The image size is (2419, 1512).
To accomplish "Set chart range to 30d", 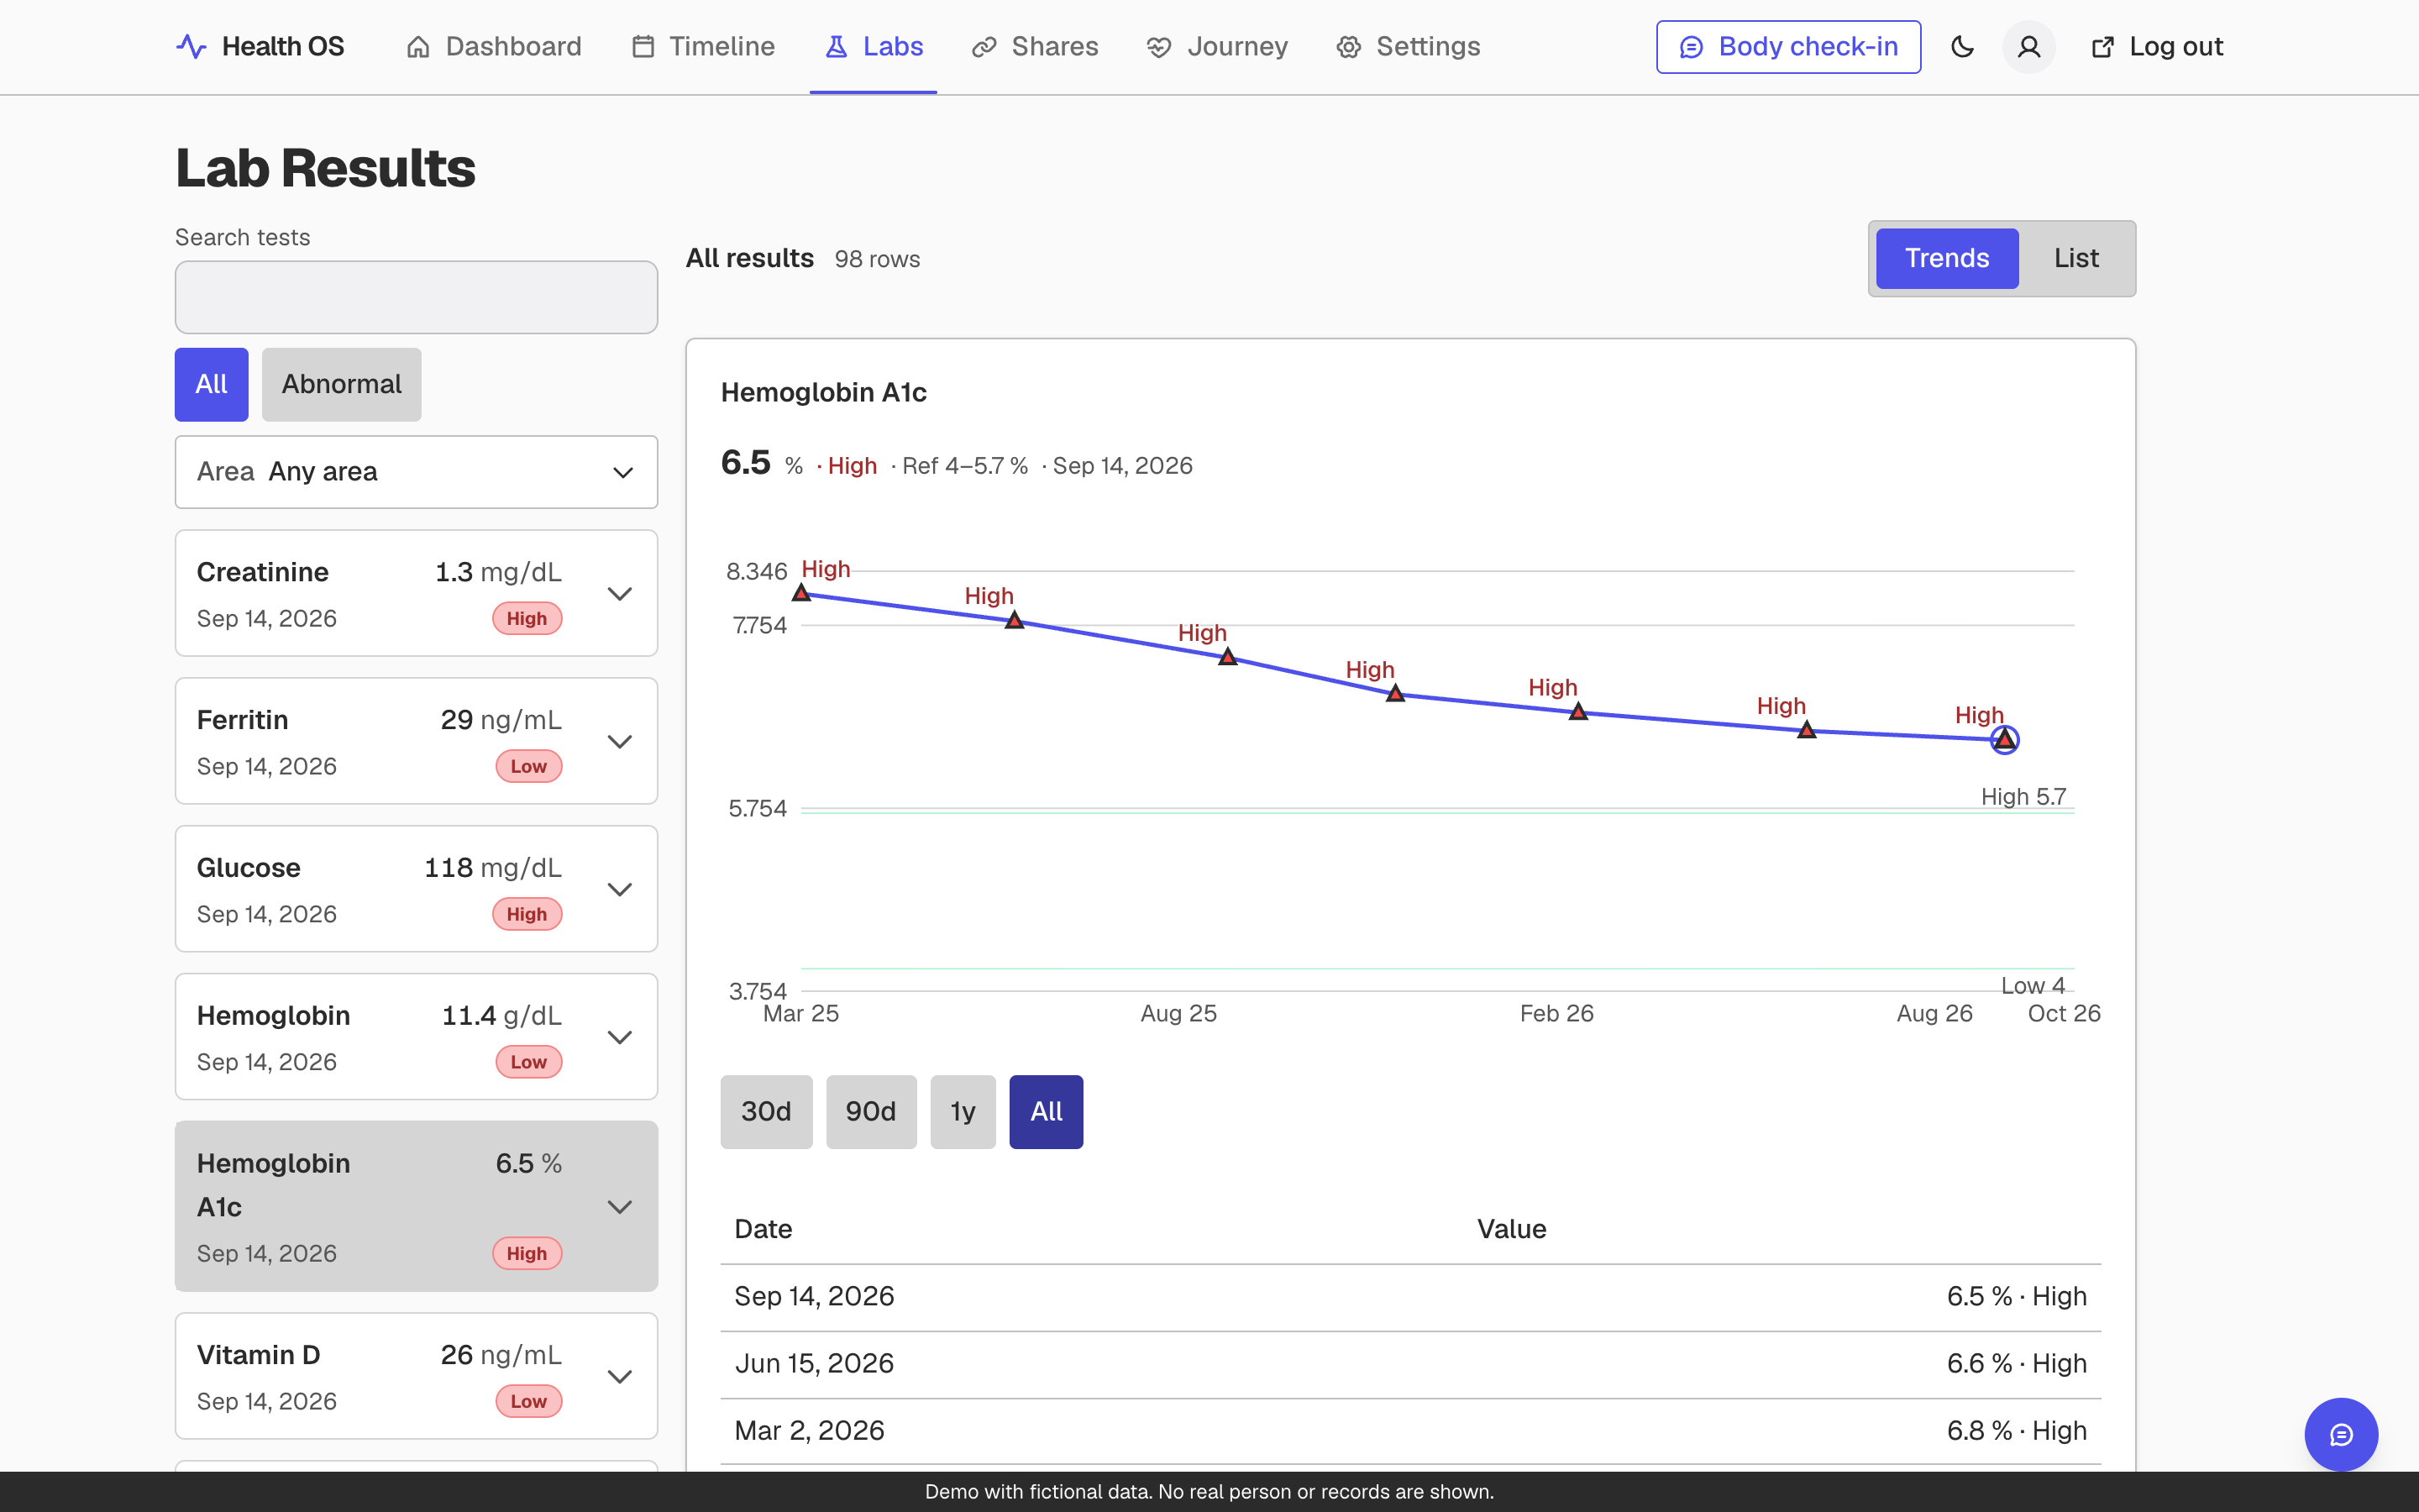I will point(766,1111).
